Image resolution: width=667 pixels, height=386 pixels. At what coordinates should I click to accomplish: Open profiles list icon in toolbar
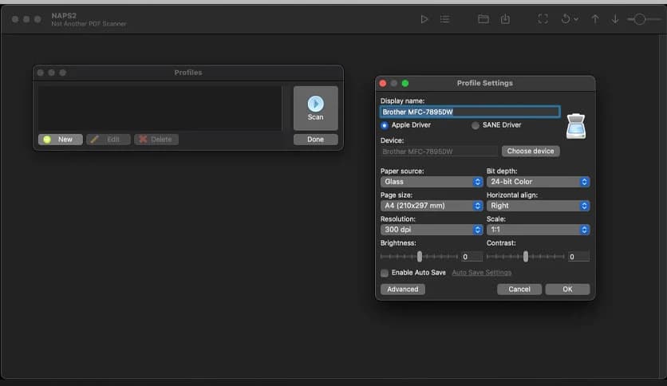tap(445, 19)
